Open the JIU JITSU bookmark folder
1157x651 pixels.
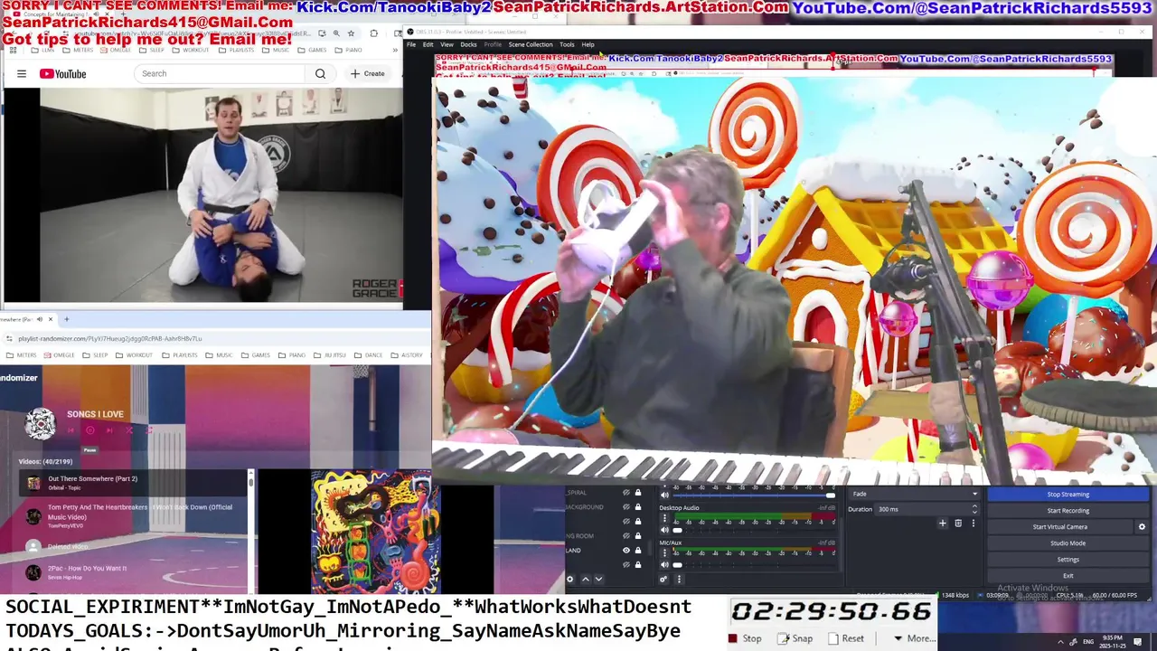(x=330, y=355)
